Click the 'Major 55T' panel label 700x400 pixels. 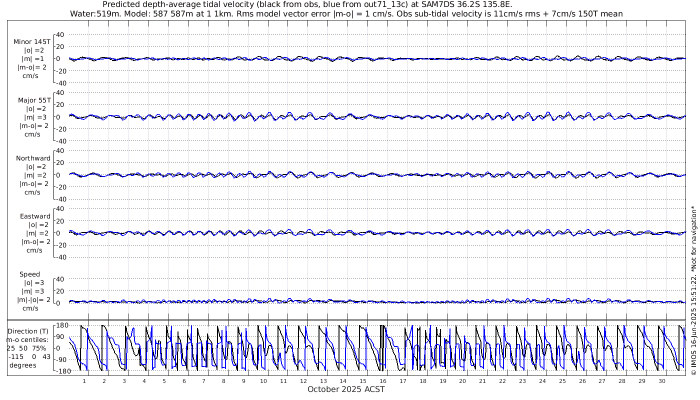coord(34,100)
